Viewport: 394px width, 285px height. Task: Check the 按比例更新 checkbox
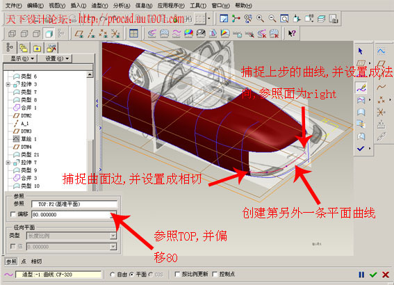click(177, 274)
